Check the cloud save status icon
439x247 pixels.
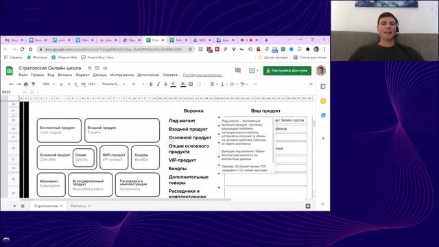(105, 68)
